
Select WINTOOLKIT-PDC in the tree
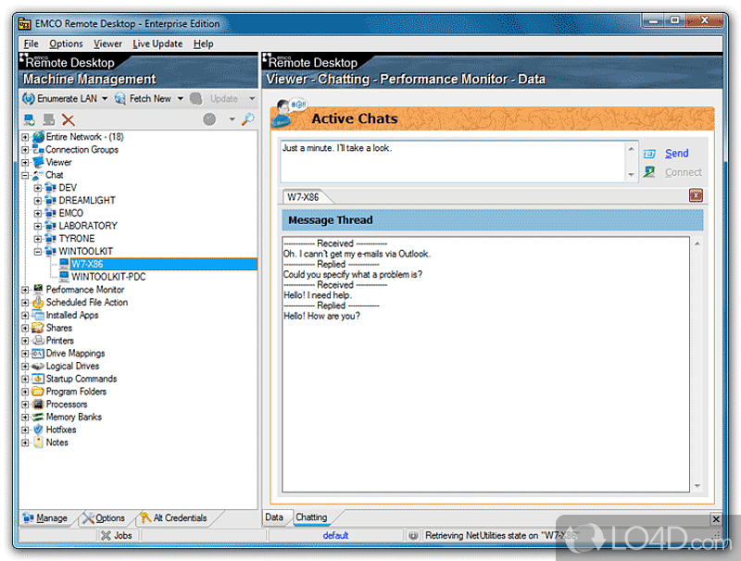click(107, 277)
